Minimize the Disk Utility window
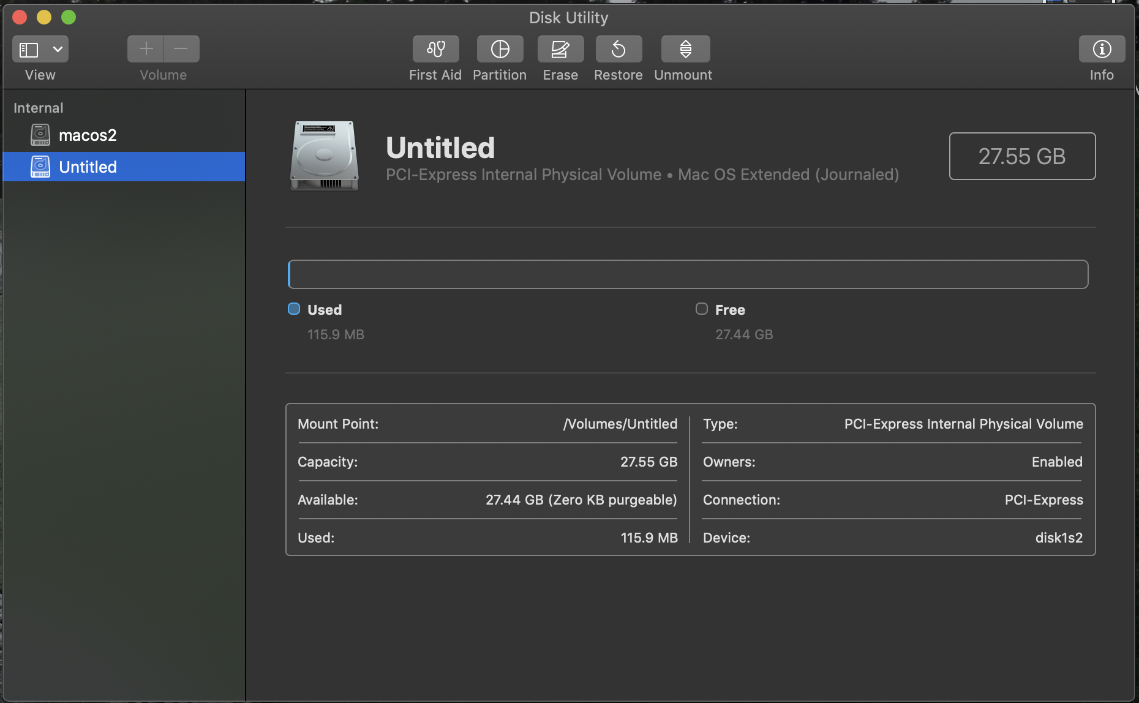 pos(44,17)
